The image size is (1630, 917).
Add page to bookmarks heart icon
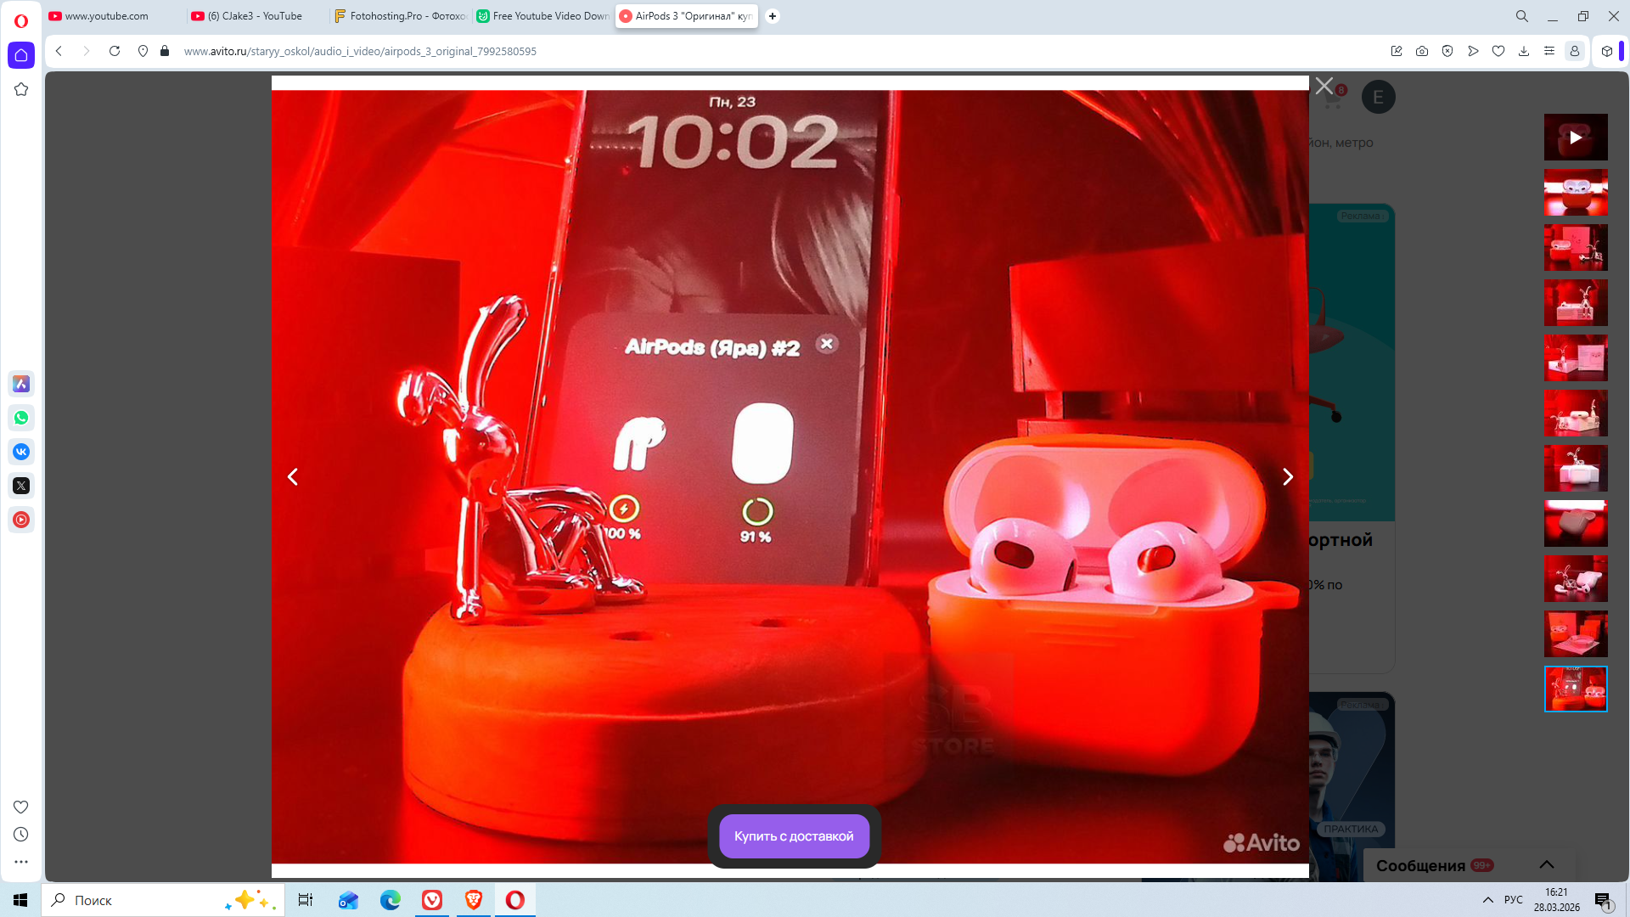[1498, 51]
